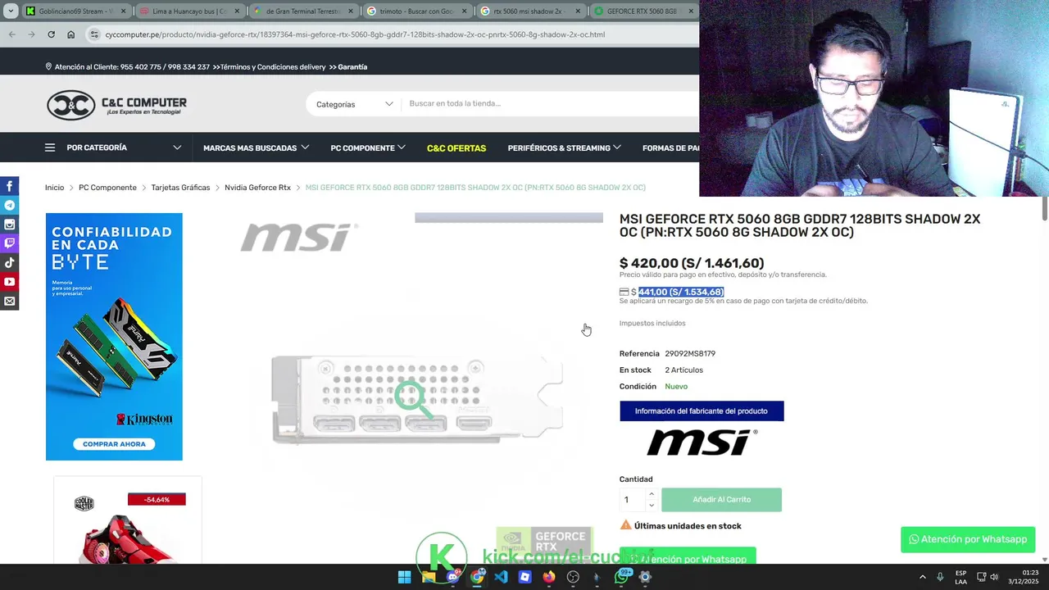
Task: Open the Telegram social sidebar icon
Action: [x=9, y=206]
